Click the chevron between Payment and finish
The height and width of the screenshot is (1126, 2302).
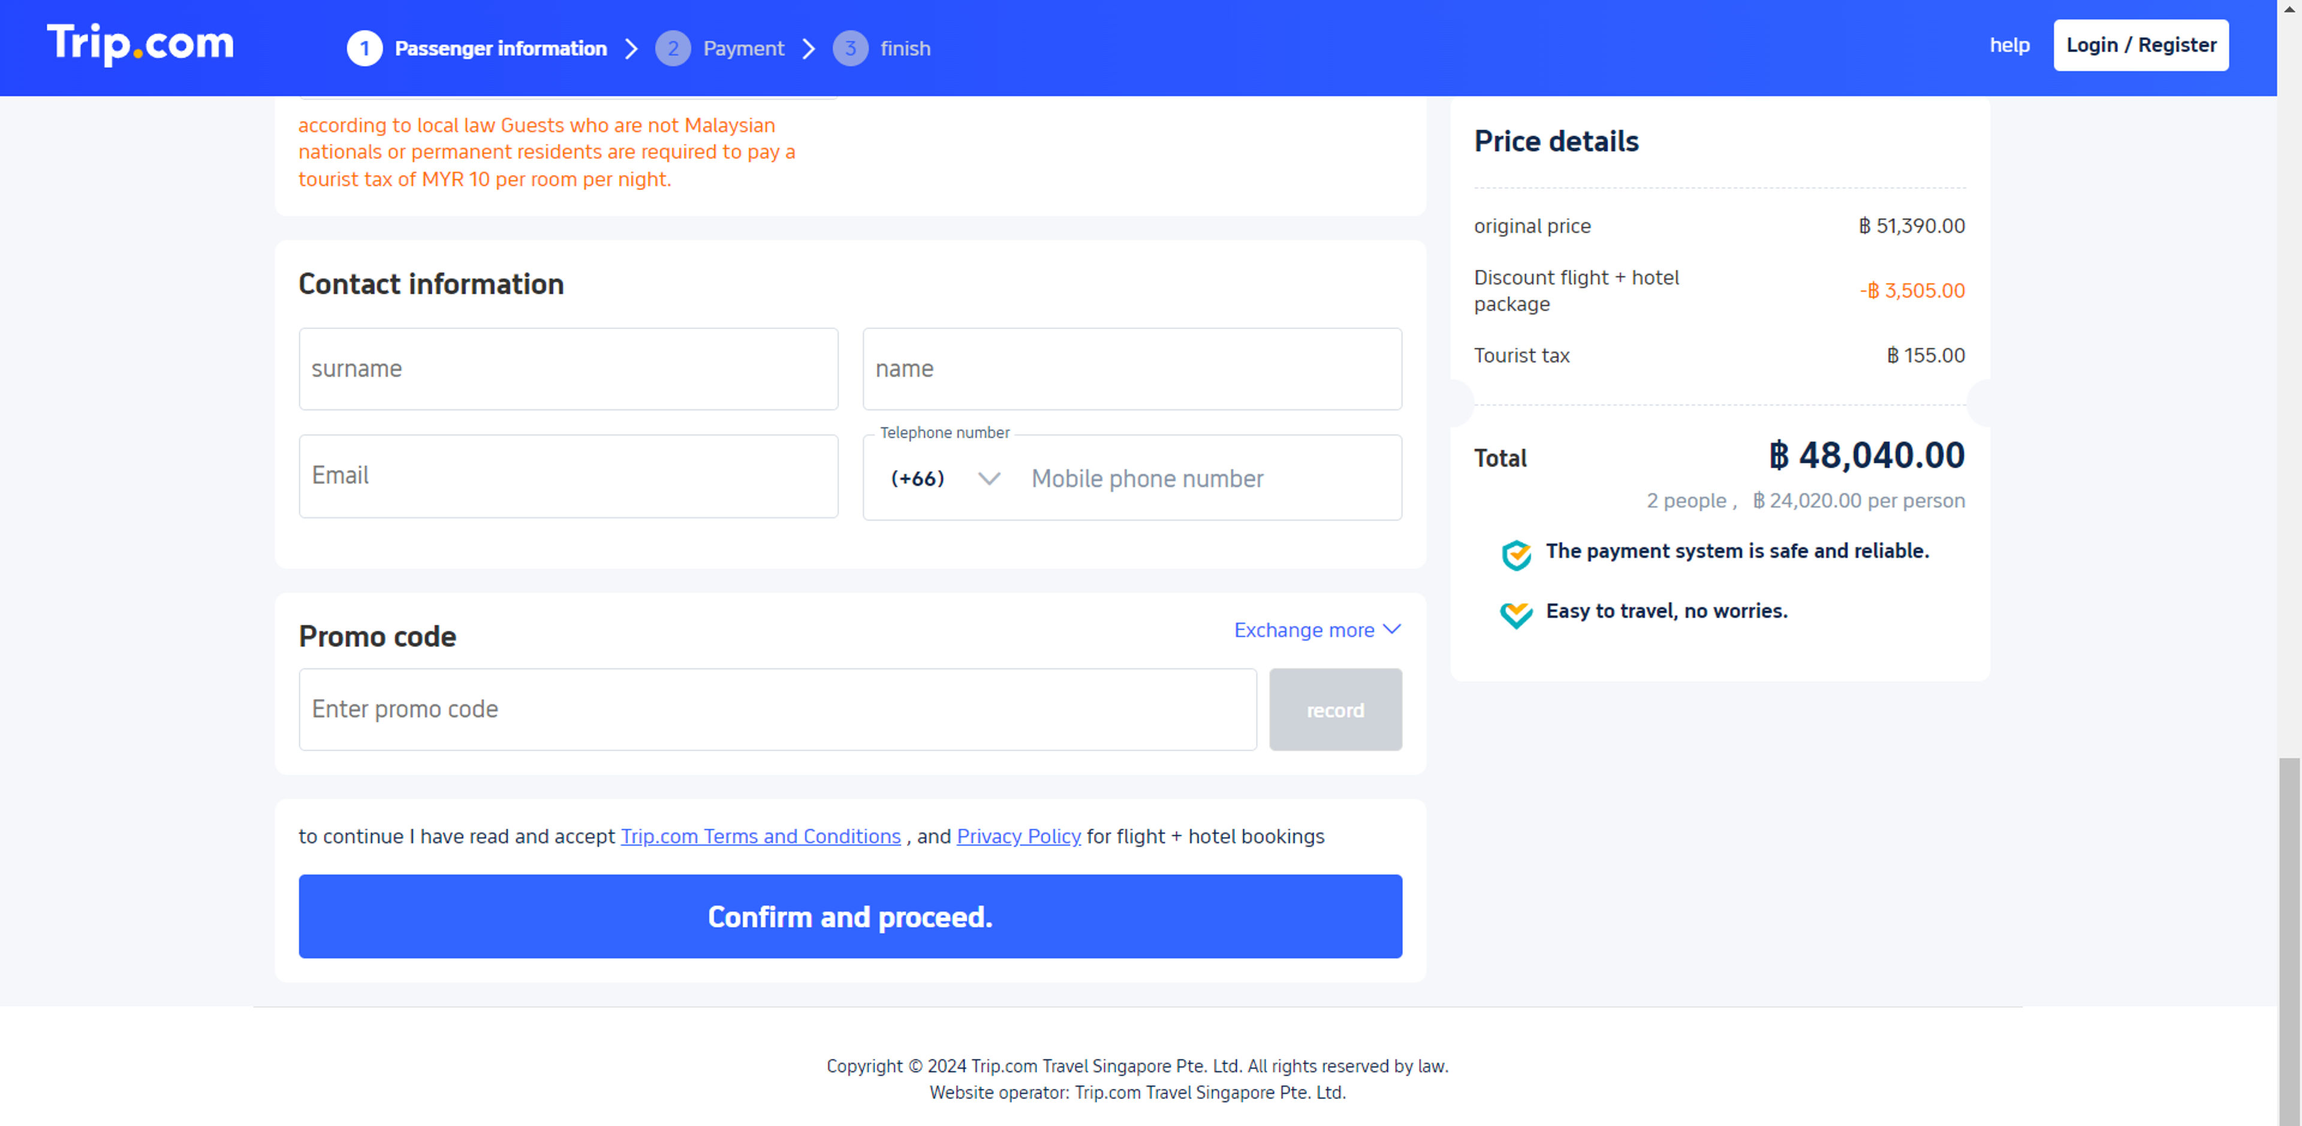click(x=809, y=49)
